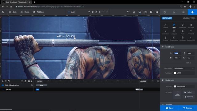Open the WordPress logo menu
The height and width of the screenshot is (111, 197).
point(3,12)
